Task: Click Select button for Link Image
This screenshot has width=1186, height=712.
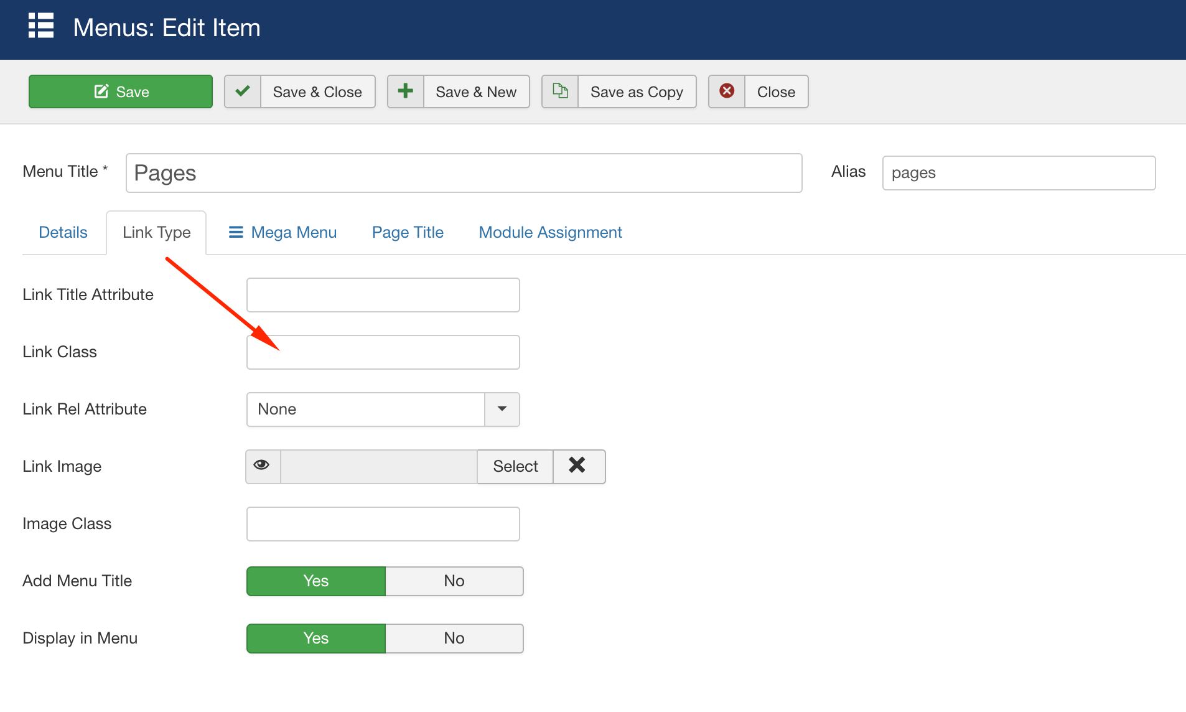Action: [x=515, y=466]
